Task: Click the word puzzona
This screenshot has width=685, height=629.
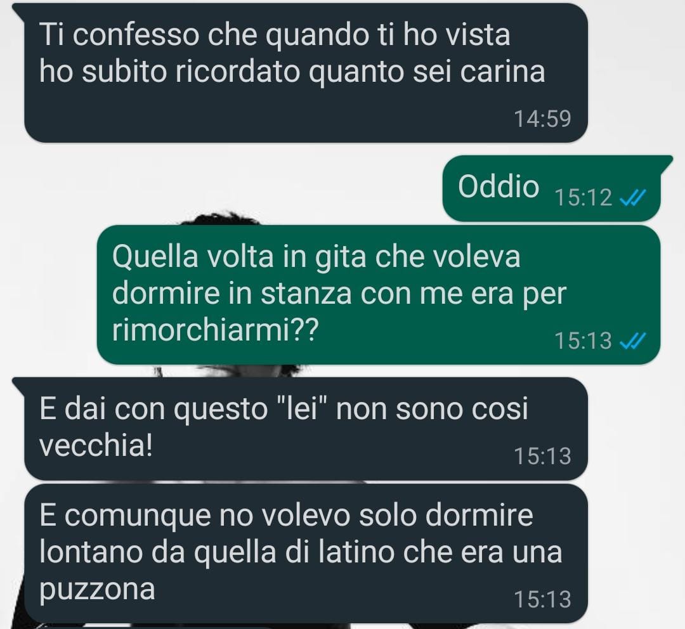Action: tap(97, 590)
